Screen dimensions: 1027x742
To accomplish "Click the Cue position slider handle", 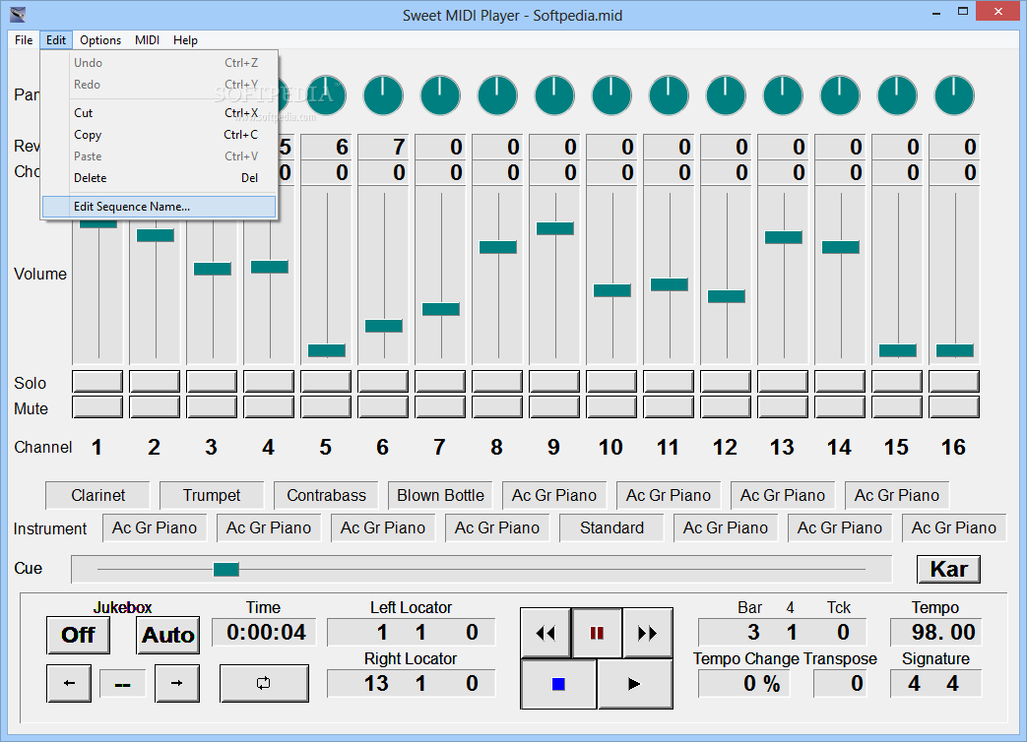I will coord(225,569).
